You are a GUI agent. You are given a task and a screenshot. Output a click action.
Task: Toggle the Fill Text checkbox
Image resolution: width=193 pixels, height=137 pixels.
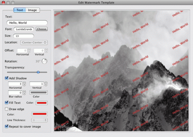7,102
